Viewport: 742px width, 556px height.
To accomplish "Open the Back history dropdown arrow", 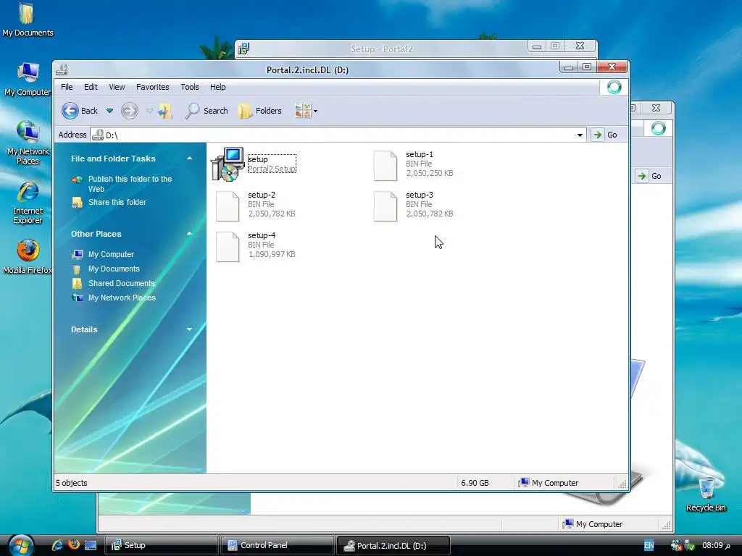I will [x=110, y=111].
